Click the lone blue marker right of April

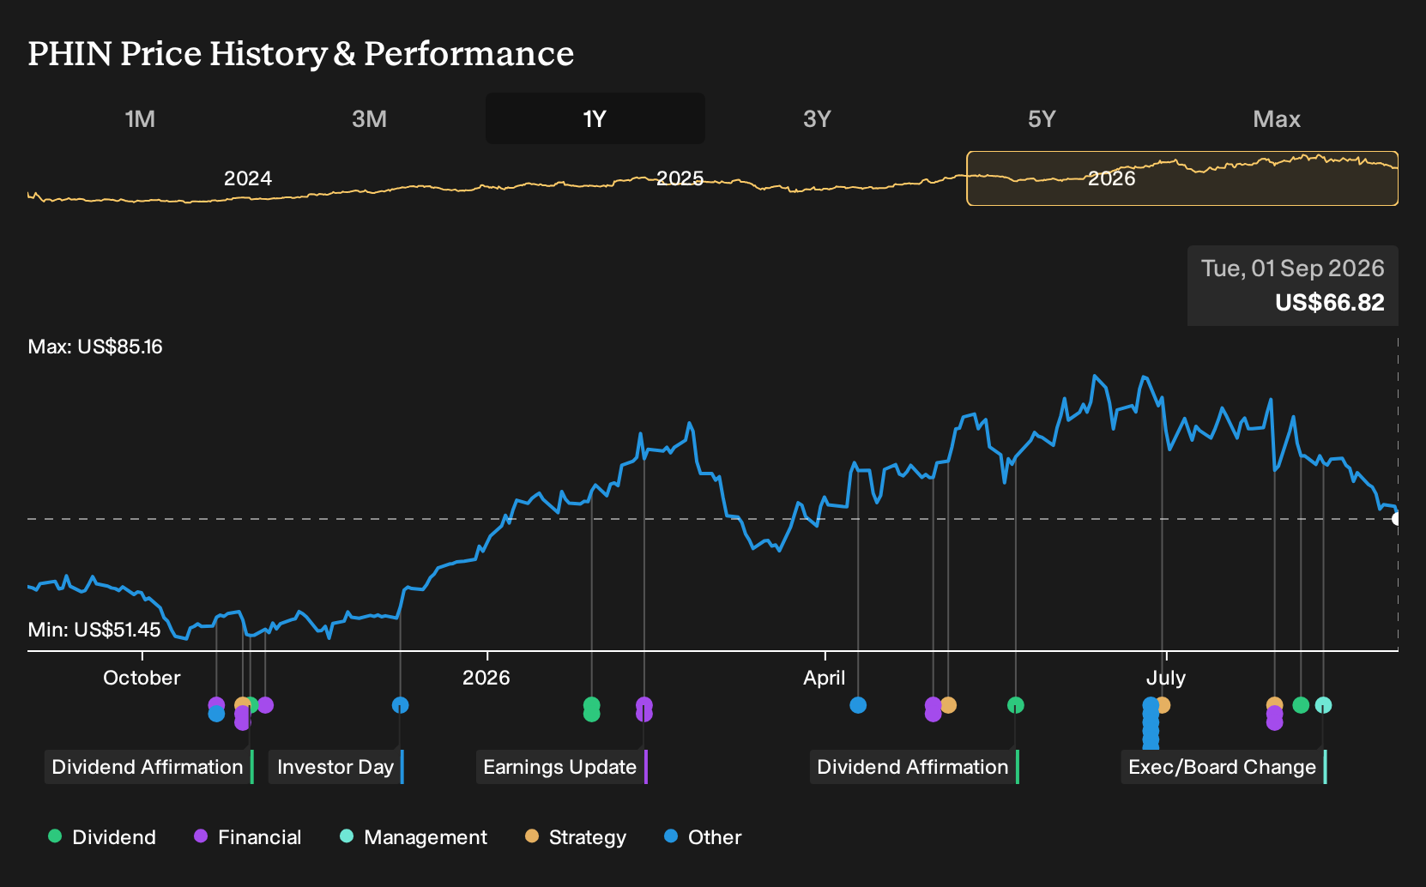coord(858,705)
